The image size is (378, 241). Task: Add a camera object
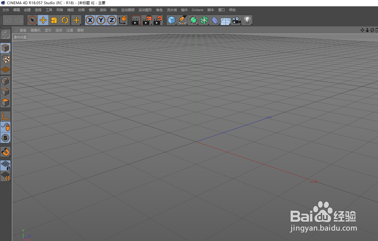coord(237,20)
